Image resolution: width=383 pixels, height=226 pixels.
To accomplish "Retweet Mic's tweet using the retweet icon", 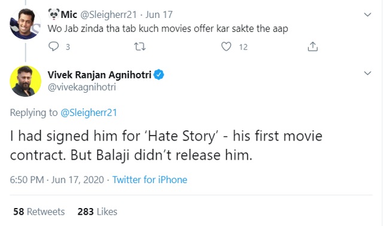I will click(x=140, y=47).
